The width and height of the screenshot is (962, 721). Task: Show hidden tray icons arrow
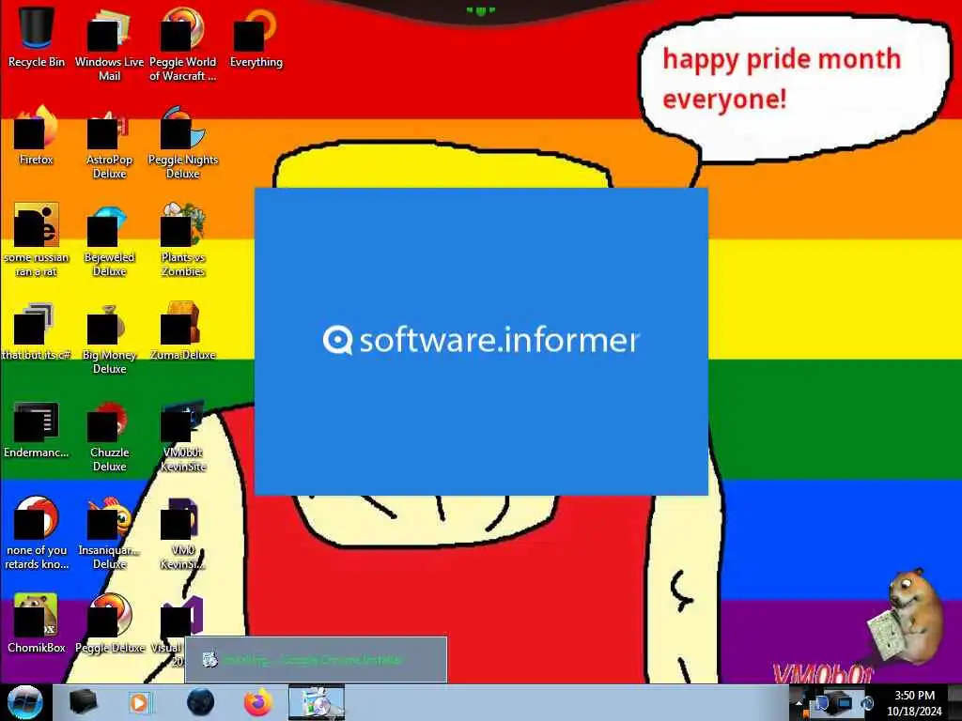click(799, 703)
